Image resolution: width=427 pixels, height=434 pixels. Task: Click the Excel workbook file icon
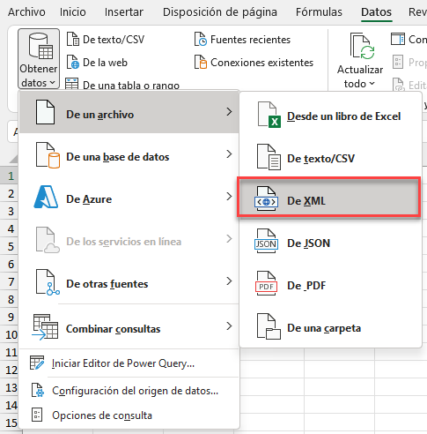pos(269,115)
